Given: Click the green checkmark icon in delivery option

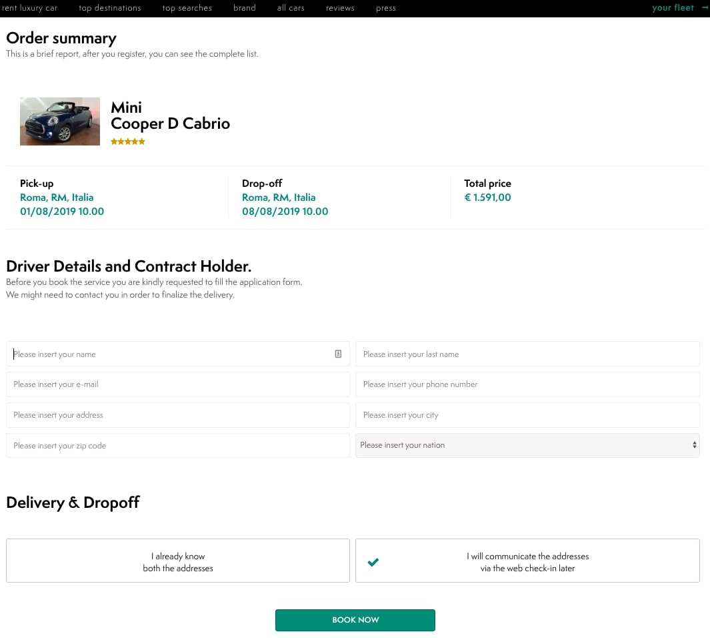Looking at the screenshot, I should (x=373, y=562).
